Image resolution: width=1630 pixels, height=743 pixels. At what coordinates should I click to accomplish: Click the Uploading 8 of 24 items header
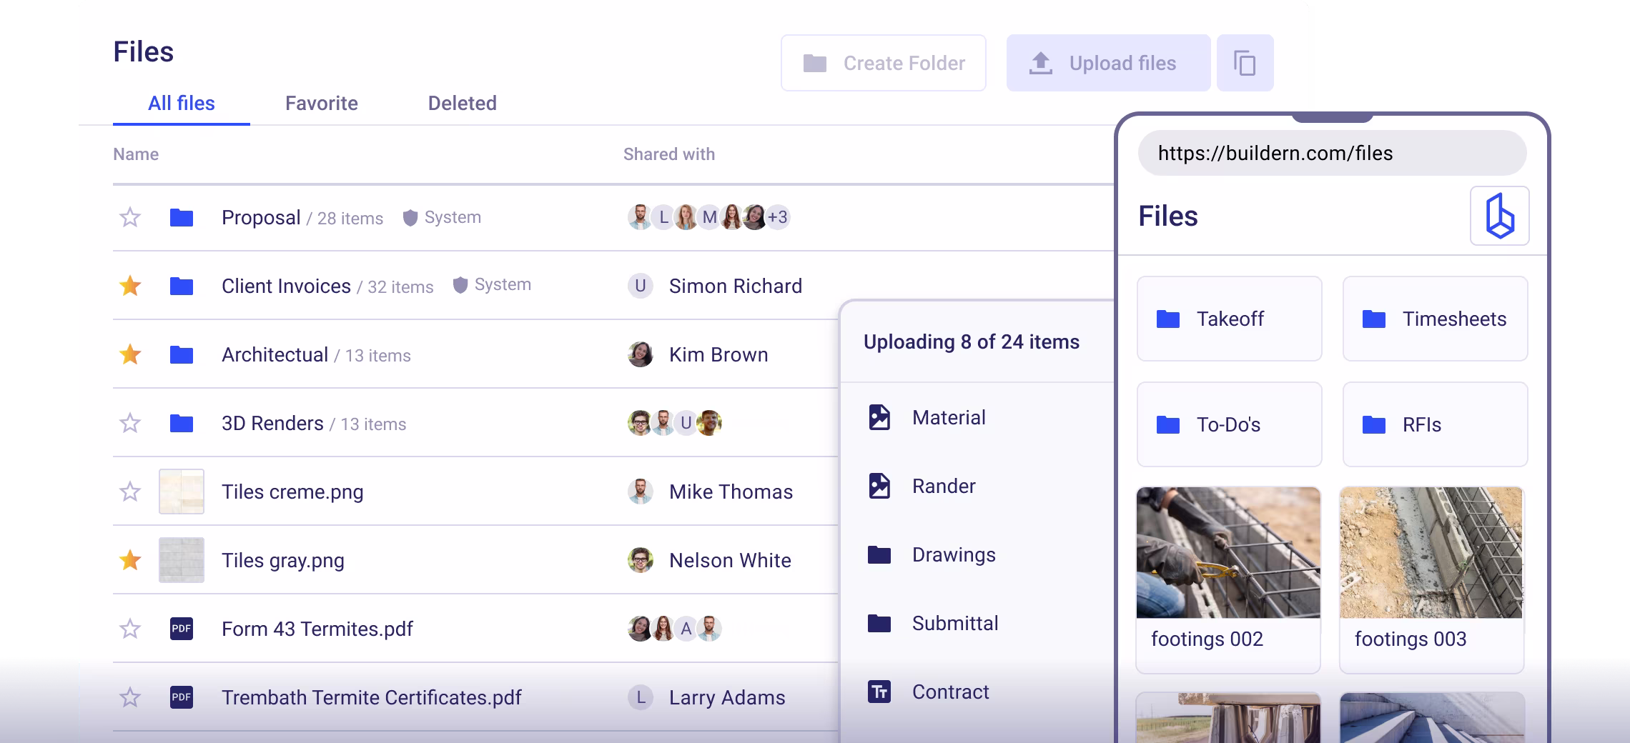(972, 342)
